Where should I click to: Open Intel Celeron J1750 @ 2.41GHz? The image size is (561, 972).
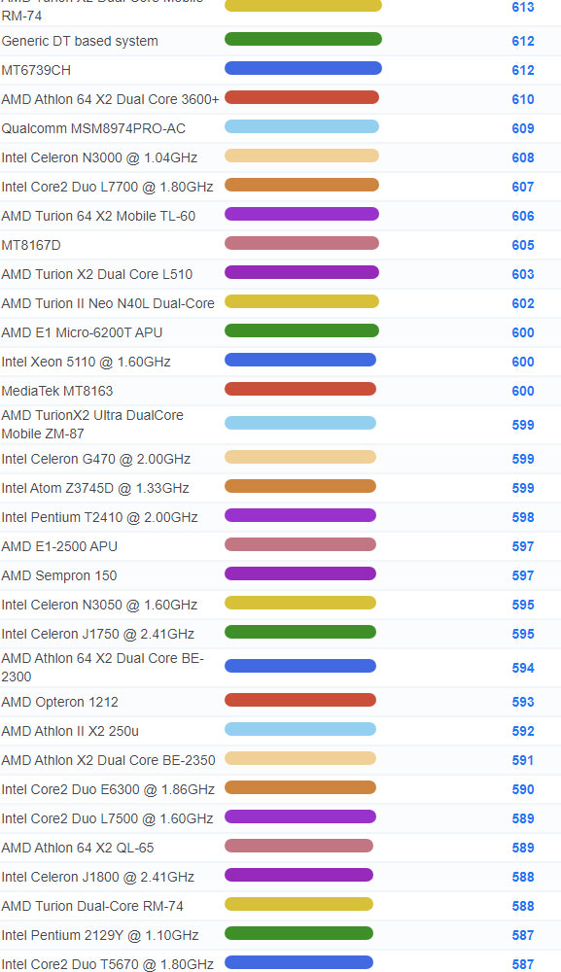pos(98,634)
